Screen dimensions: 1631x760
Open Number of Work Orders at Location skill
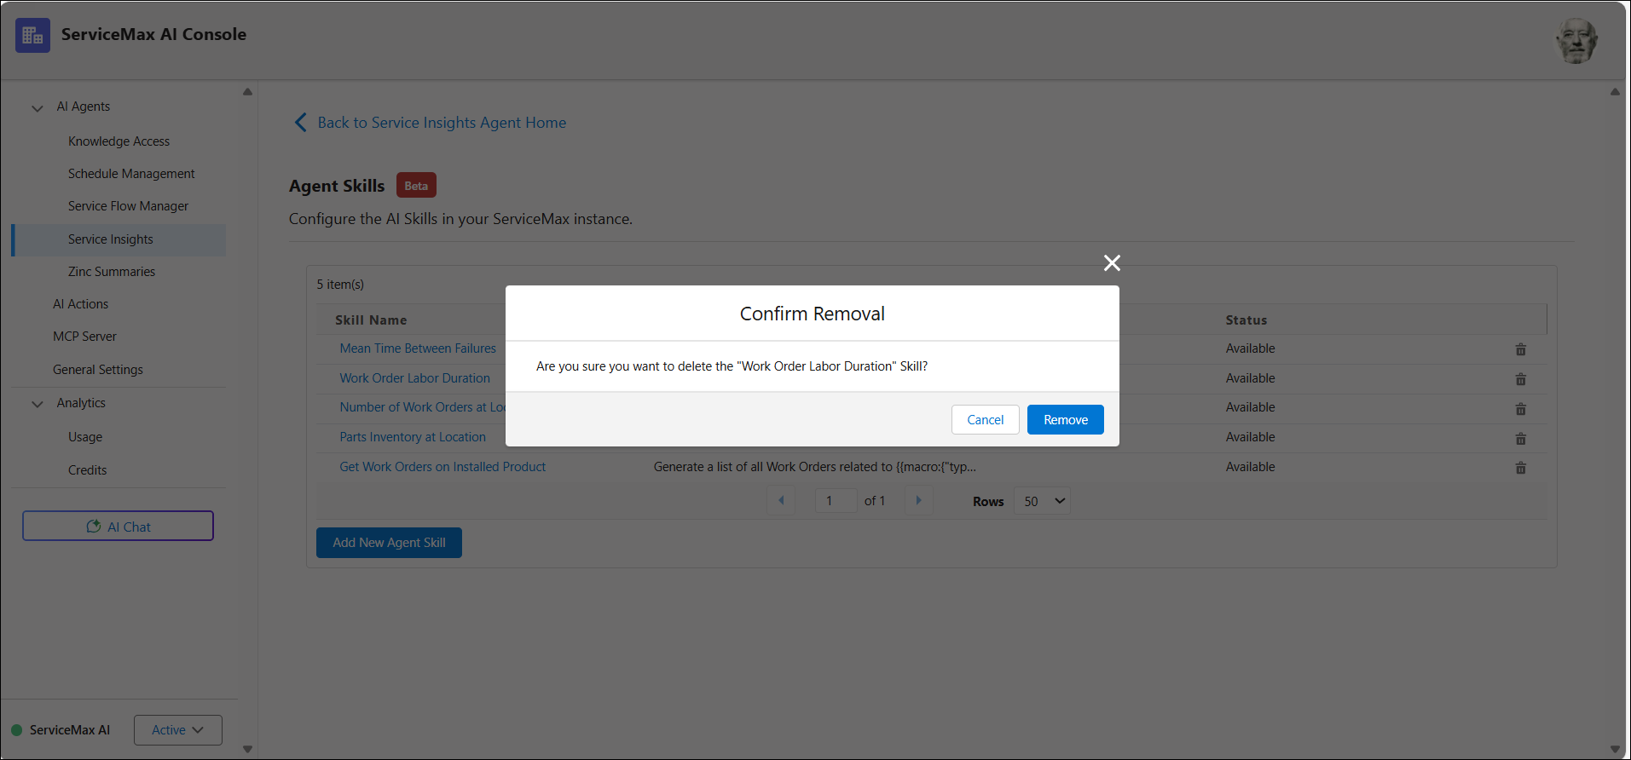[422, 407]
